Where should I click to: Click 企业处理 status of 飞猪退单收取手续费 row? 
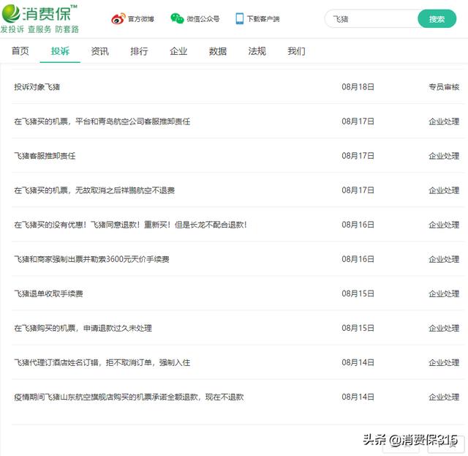pos(444,294)
